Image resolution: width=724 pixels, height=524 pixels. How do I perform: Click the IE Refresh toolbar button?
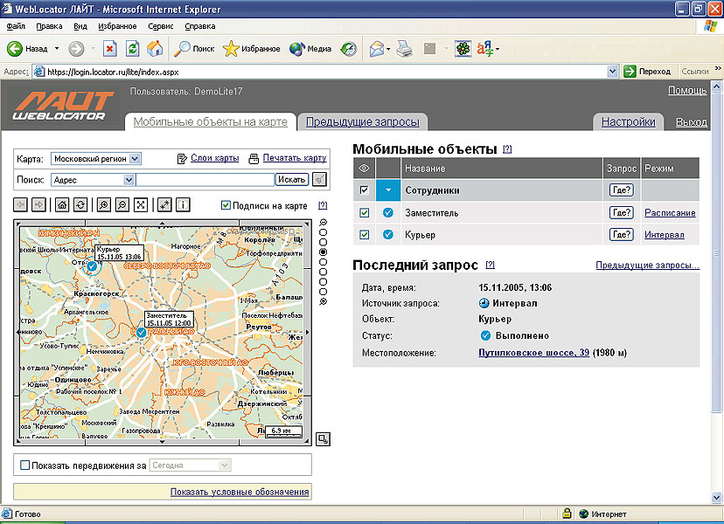coord(133,48)
